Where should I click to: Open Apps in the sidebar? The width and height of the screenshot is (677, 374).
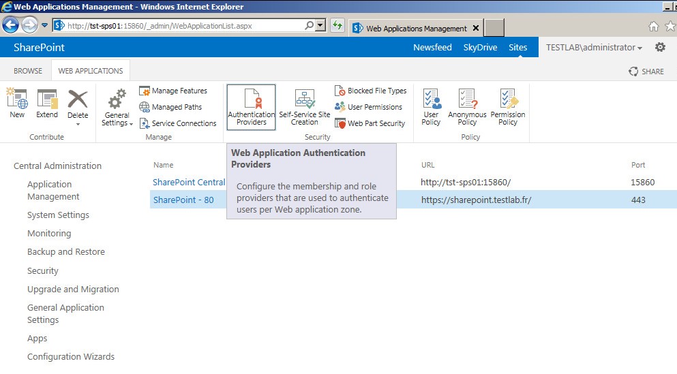(x=37, y=339)
